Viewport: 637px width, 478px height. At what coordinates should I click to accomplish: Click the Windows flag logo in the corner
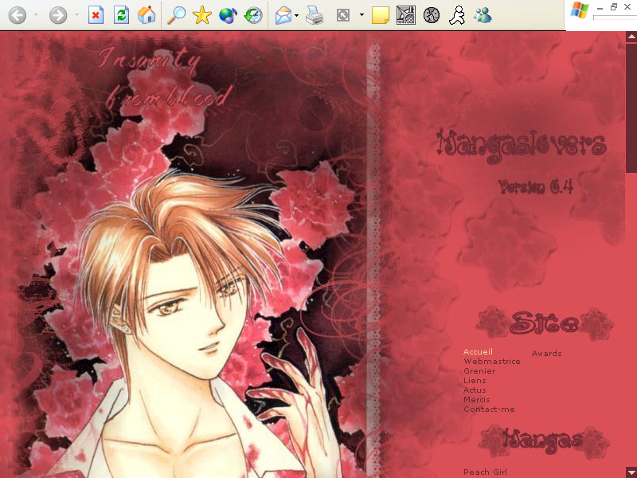pyautogui.click(x=580, y=10)
